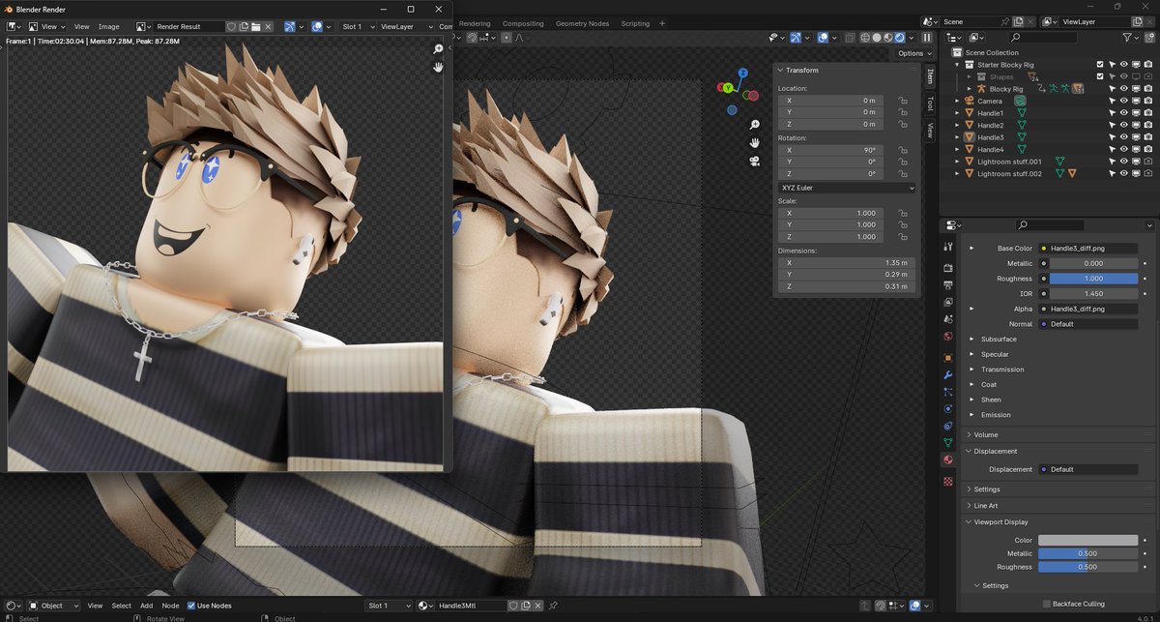1160x622 pixels.
Task: Click the pause render preview button
Action: pyautogui.click(x=927, y=38)
